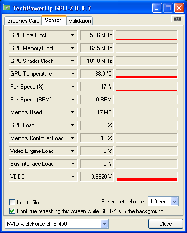The image size is (187, 233).
Task: Open the Fan Speed (%) dropdown arrow
Action: [73, 87]
